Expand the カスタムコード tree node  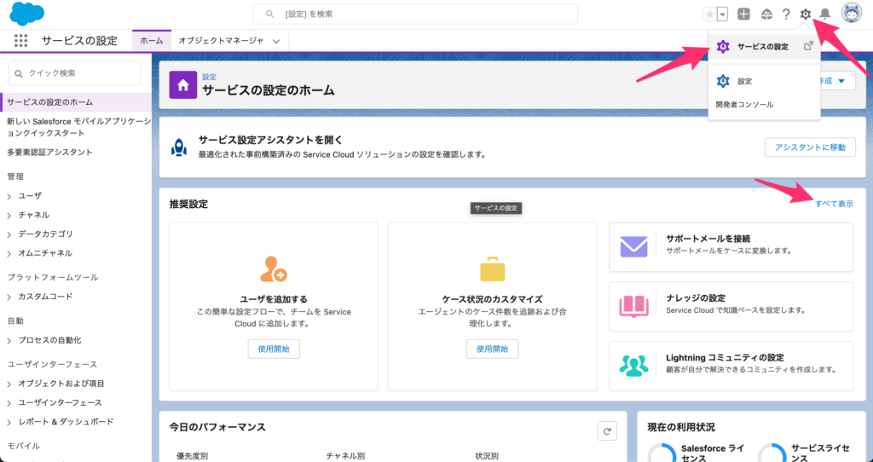(9, 297)
